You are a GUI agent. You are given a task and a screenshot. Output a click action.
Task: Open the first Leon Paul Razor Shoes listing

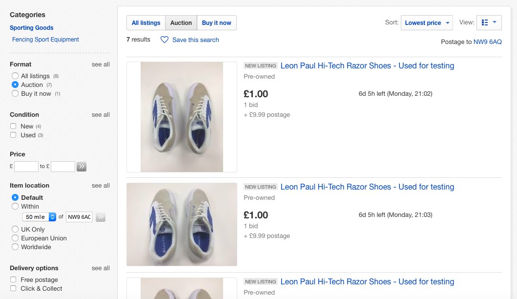click(367, 65)
